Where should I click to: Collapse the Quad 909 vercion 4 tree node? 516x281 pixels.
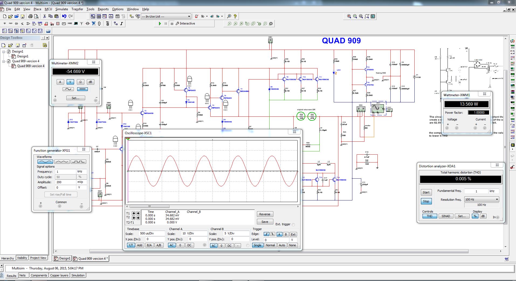tap(4, 61)
